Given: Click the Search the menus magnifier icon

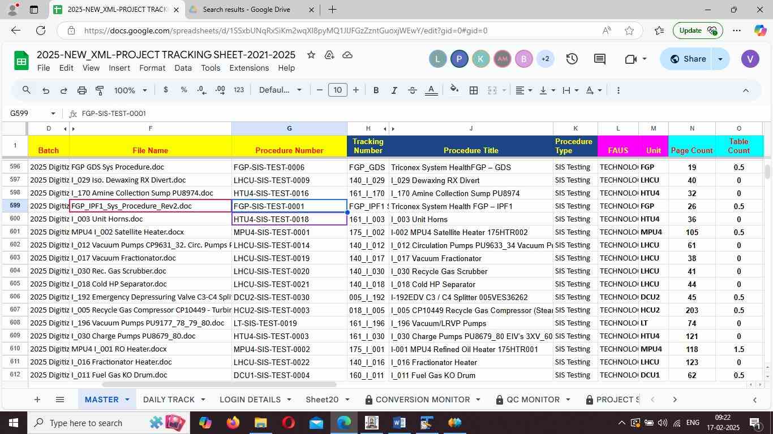Looking at the screenshot, I should click(x=27, y=90).
